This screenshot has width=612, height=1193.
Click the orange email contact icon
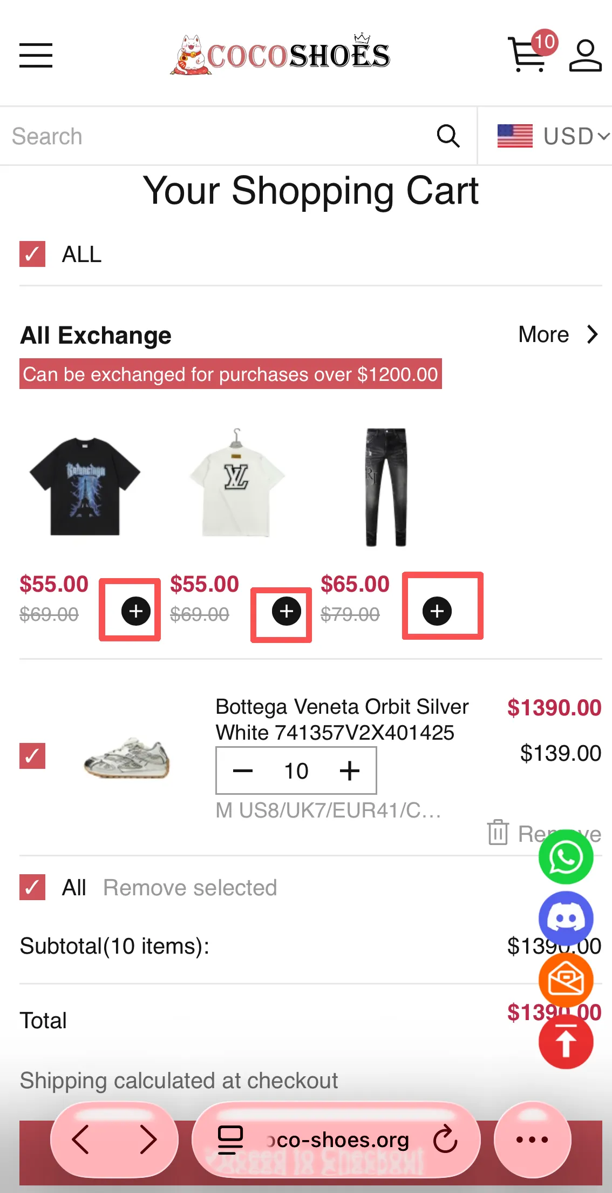(566, 980)
